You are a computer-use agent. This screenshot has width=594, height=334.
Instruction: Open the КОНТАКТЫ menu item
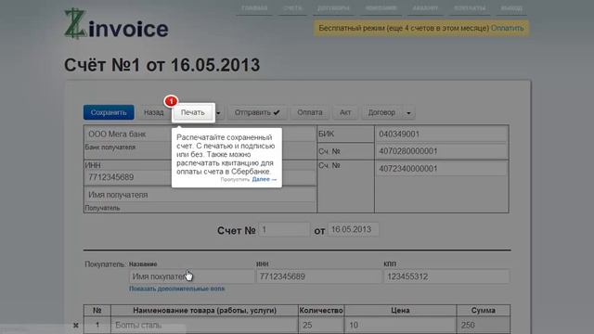pyautogui.click(x=470, y=8)
